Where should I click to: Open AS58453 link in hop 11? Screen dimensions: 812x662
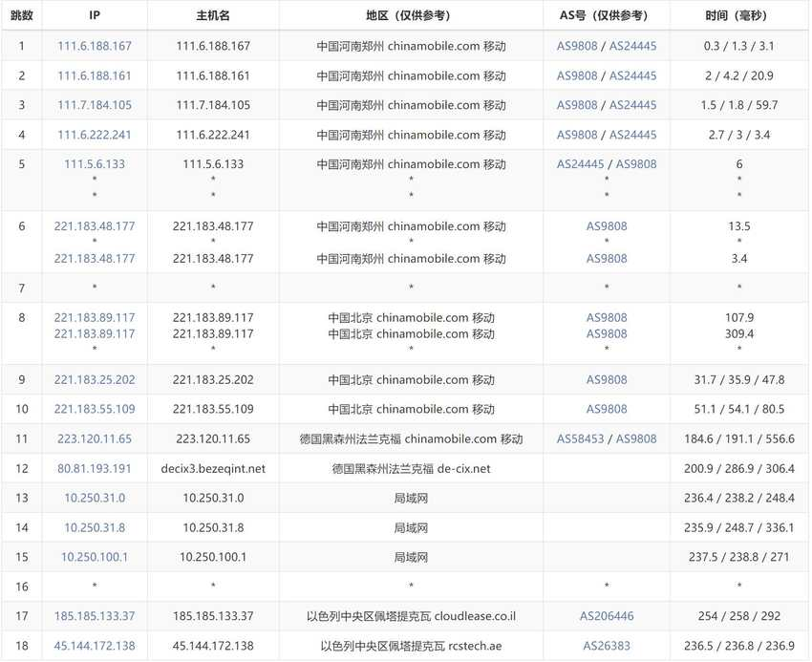click(x=580, y=439)
